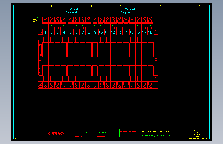Select the file reference text below title block
This screenshot has height=144, width=223.
197,138
